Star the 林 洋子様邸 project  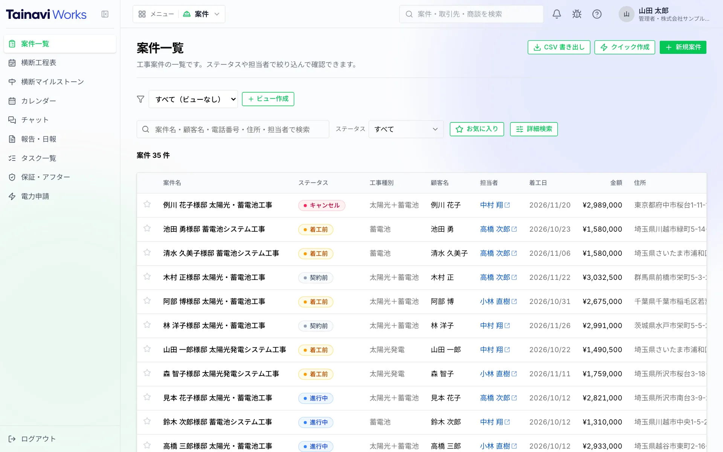147,325
